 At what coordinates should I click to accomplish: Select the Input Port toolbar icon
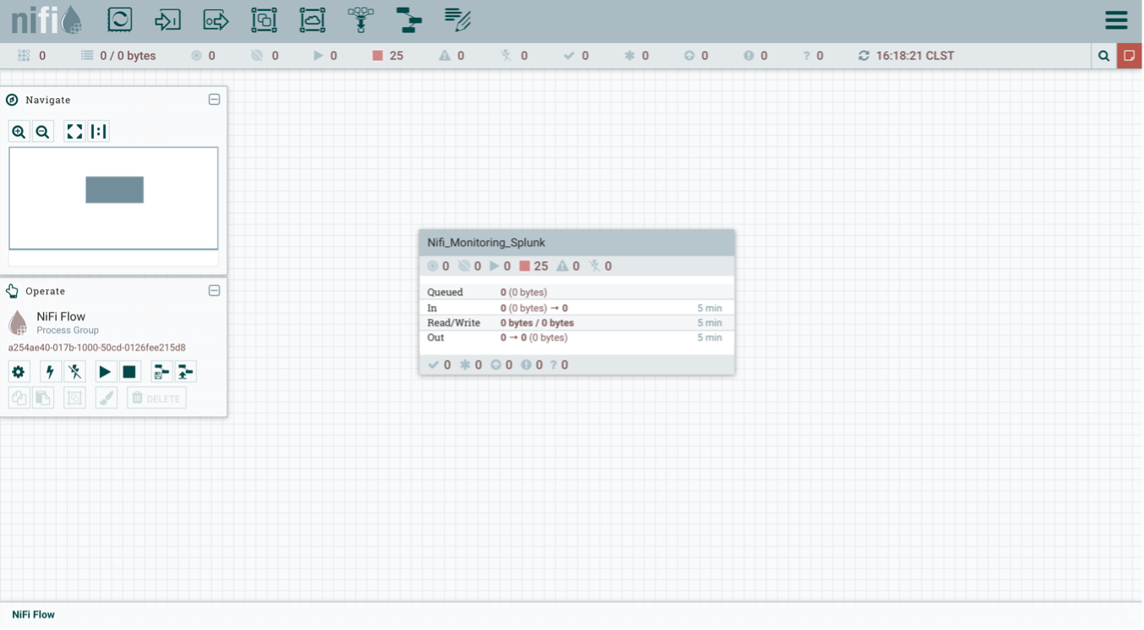pyautogui.click(x=167, y=20)
